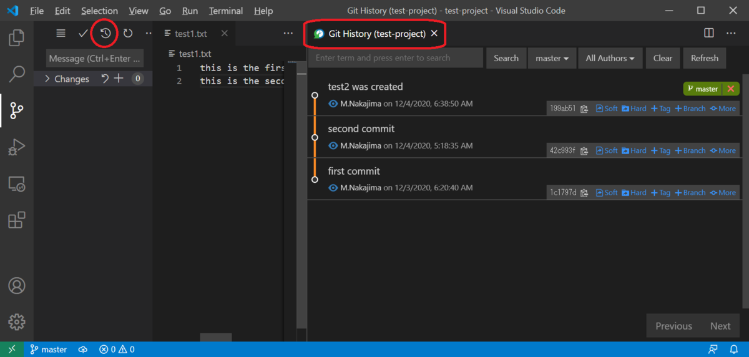Copy commit hash 1c1797d to clipboard

point(584,193)
